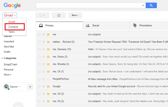
Task: Select checkbox for me, Shweta (3) email
Action: (39, 64)
